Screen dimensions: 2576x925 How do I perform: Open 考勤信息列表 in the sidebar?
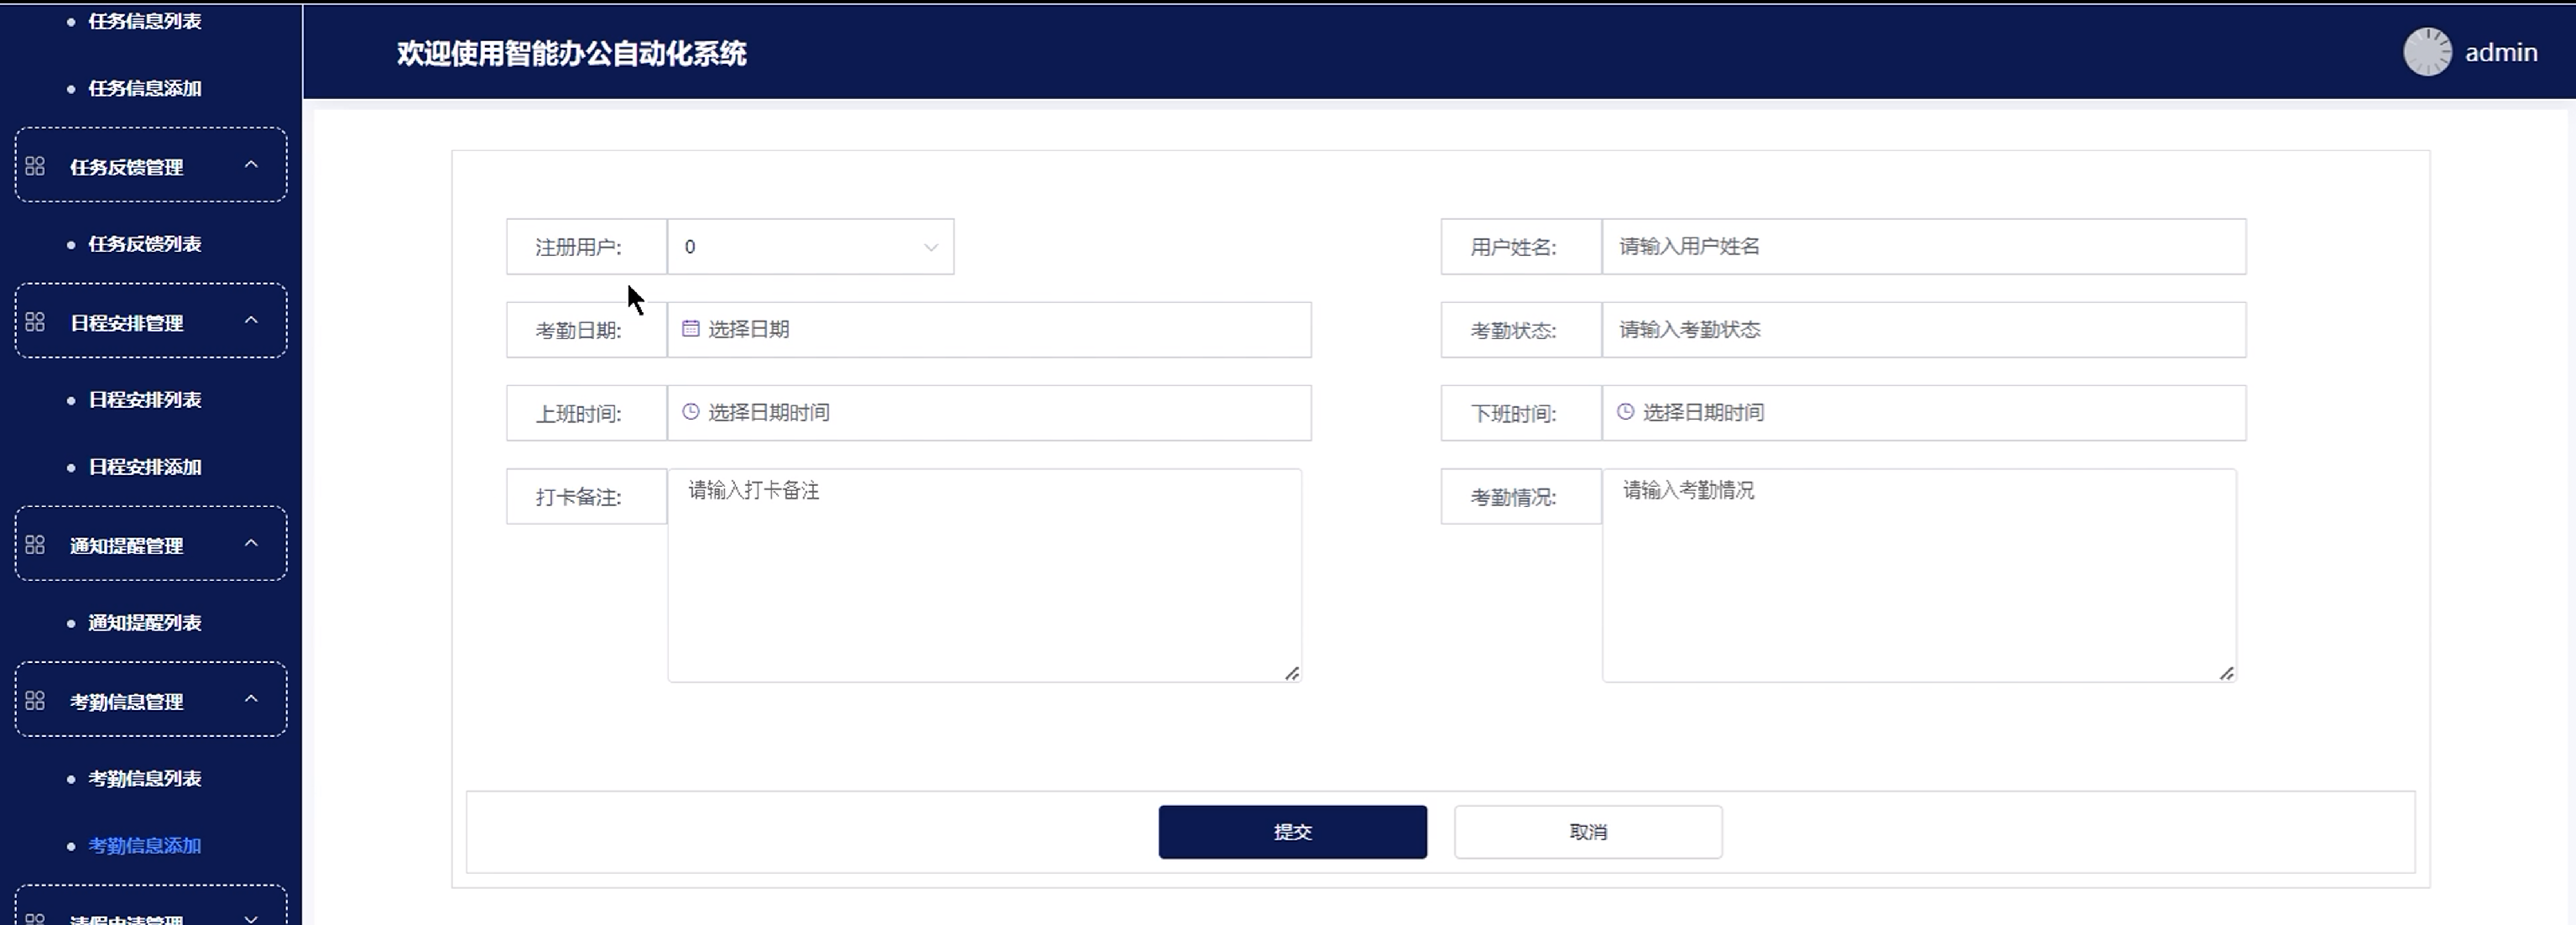click(x=145, y=778)
